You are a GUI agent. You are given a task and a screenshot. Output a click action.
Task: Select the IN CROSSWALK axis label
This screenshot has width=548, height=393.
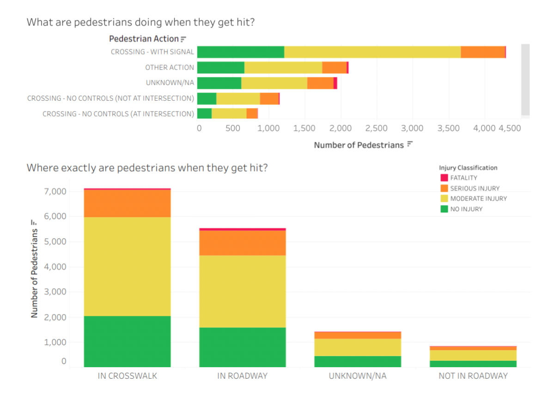pyautogui.click(x=128, y=376)
